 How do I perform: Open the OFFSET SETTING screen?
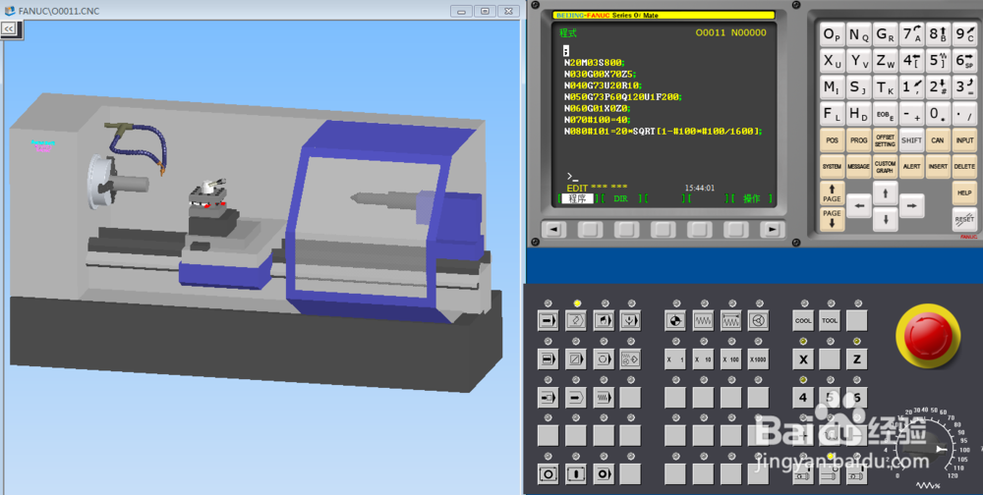(x=886, y=140)
